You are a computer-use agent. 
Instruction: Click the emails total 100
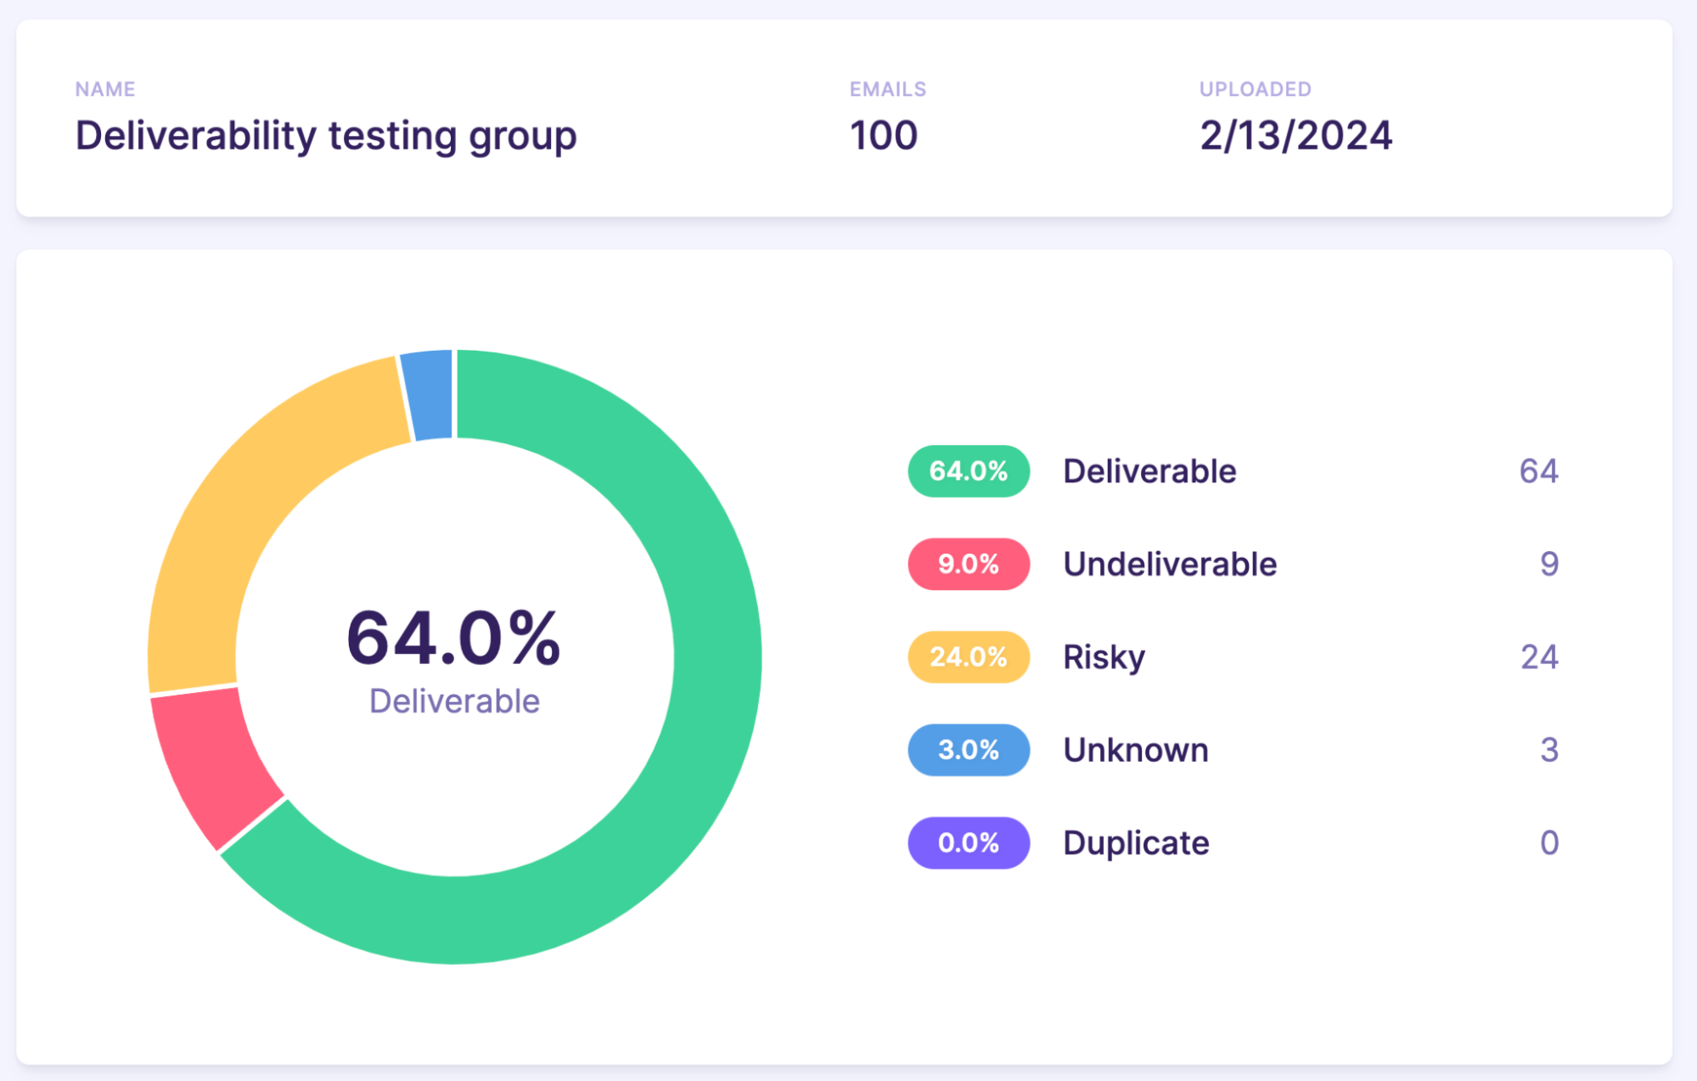[884, 136]
